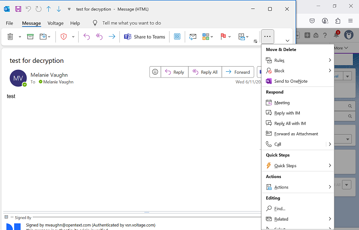Expand the Call submenu arrow

pos(330,144)
